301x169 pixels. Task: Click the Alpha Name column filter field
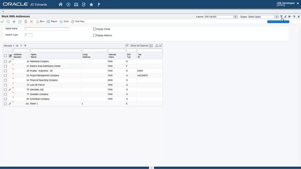coord(55,50)
